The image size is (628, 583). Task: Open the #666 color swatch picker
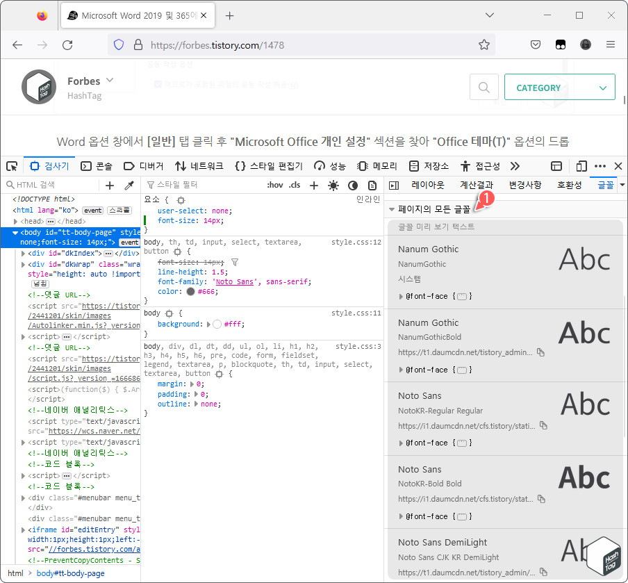(x=190, y=292)
